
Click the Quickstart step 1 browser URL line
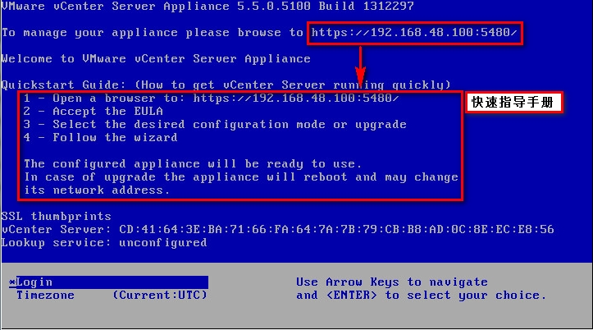tap(211, 99)
